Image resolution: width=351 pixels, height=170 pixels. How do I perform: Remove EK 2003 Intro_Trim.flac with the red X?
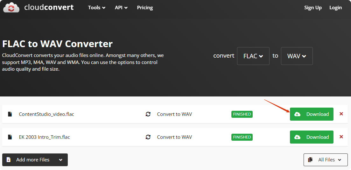[341, 137]
